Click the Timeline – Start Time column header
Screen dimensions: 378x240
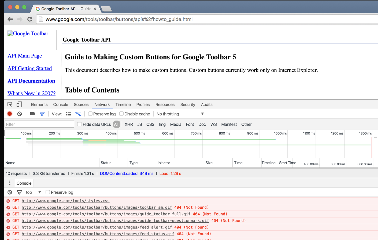(279, 163)
